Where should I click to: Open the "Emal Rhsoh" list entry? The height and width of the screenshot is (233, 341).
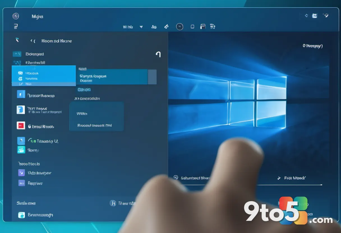[x=41, y=127]
